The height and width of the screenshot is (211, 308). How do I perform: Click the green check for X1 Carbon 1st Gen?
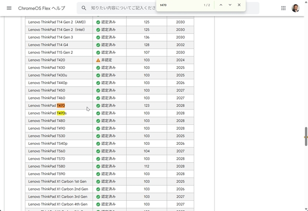pos(98,182)
